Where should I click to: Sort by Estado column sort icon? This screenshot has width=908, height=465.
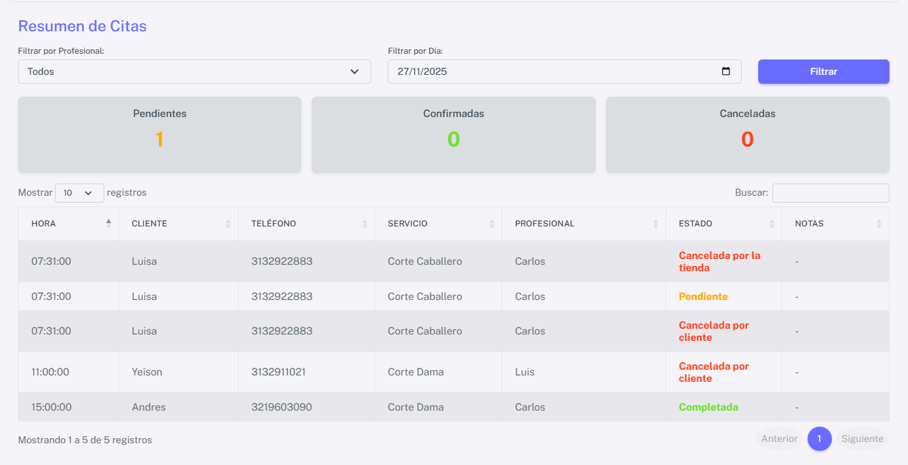[771, 224]
